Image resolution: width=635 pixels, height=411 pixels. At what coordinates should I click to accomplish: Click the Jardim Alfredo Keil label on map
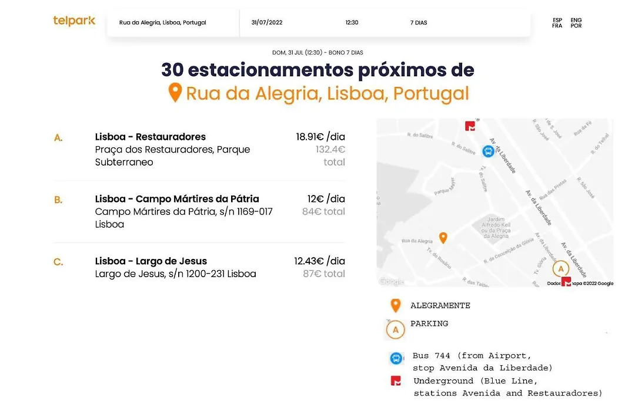click(496, 227)
